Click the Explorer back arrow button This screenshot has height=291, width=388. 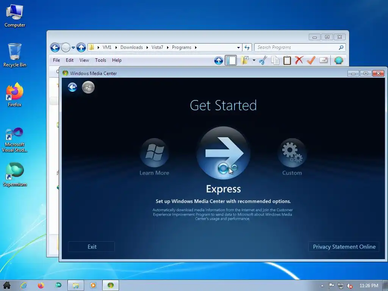point(55,47)
